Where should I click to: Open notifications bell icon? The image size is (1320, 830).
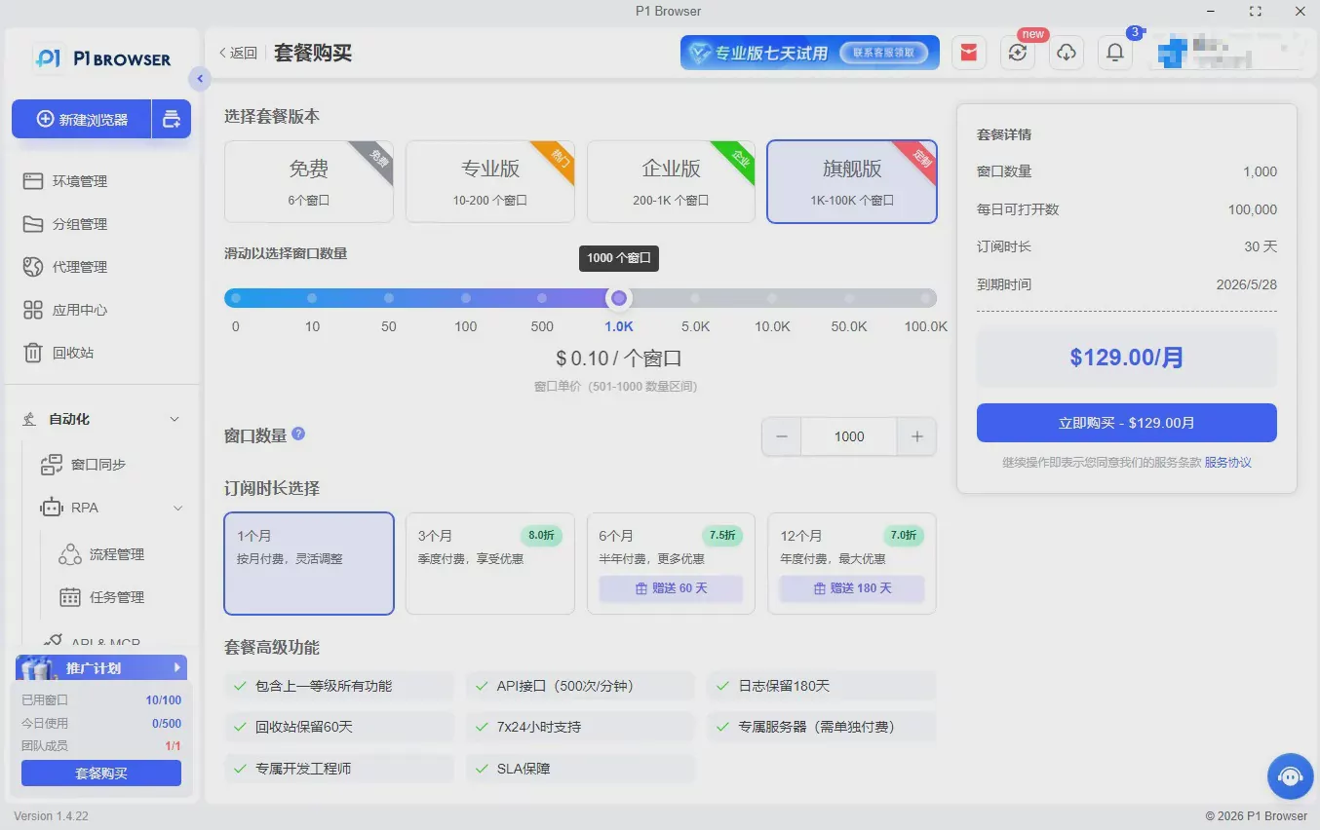pos(1115,53)
